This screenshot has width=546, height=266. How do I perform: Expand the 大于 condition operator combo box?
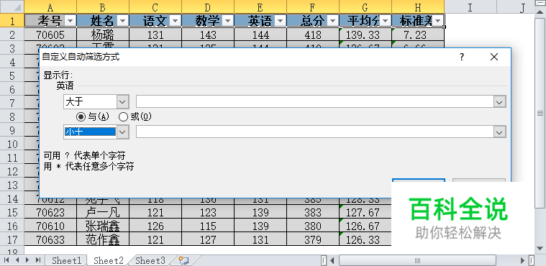(x=122, y=101)
